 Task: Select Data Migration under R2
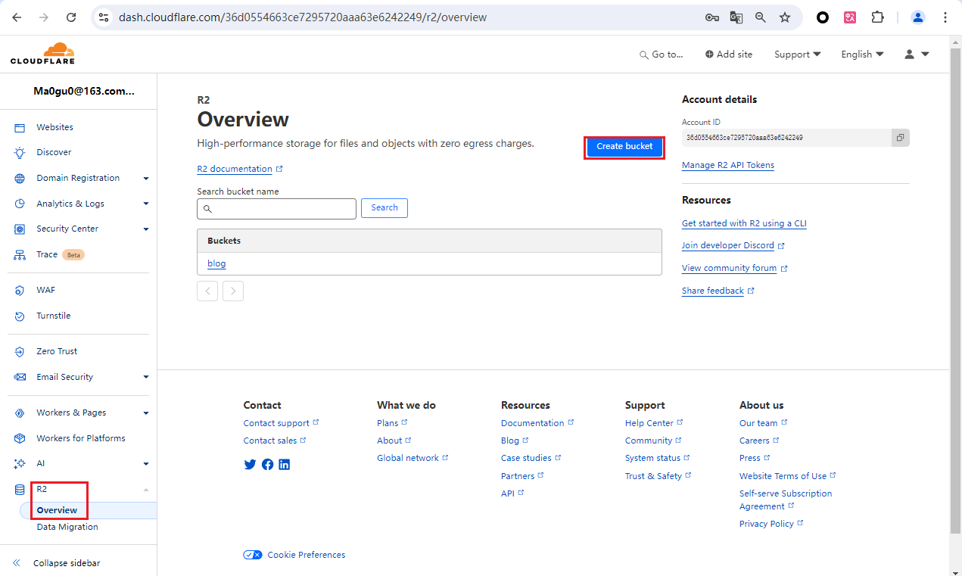[x=67, y=527]
